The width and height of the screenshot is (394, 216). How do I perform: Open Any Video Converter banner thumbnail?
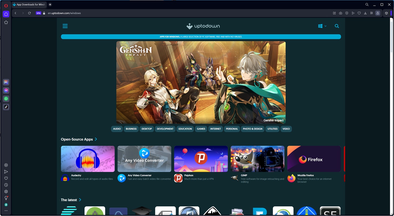pos(144,159)
